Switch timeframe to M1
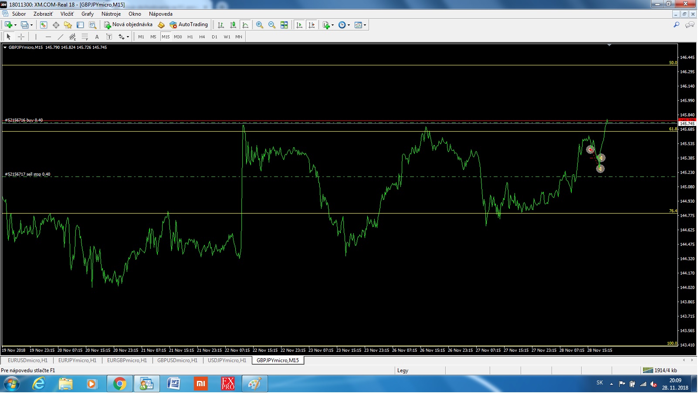The height and width of the screenshot is (394, 698). point(141,37)
